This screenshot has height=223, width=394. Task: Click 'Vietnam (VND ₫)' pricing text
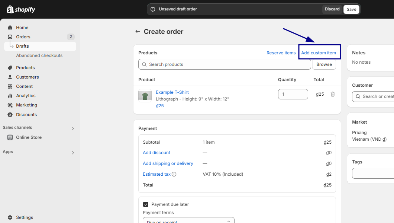pyautogui.click(x=369, y=139)
